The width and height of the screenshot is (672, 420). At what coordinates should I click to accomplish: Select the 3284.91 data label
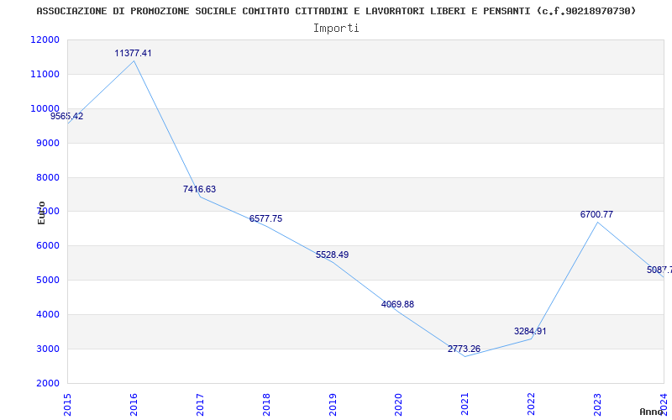(x=530, y=331)
